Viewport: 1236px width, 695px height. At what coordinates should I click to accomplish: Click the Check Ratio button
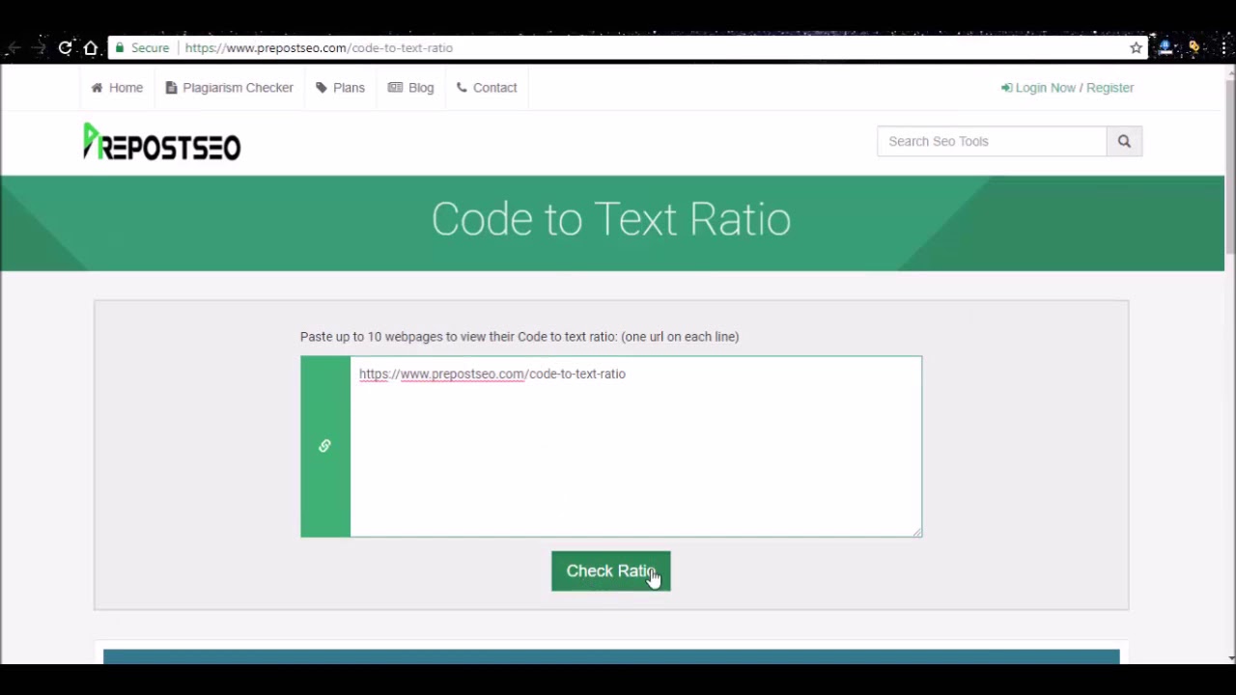click(610, 571)
